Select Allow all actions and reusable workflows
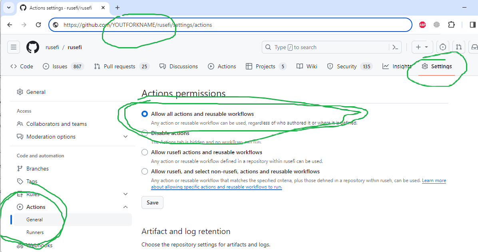This screenshot has height=252, width=478. (x=145, y=114)
